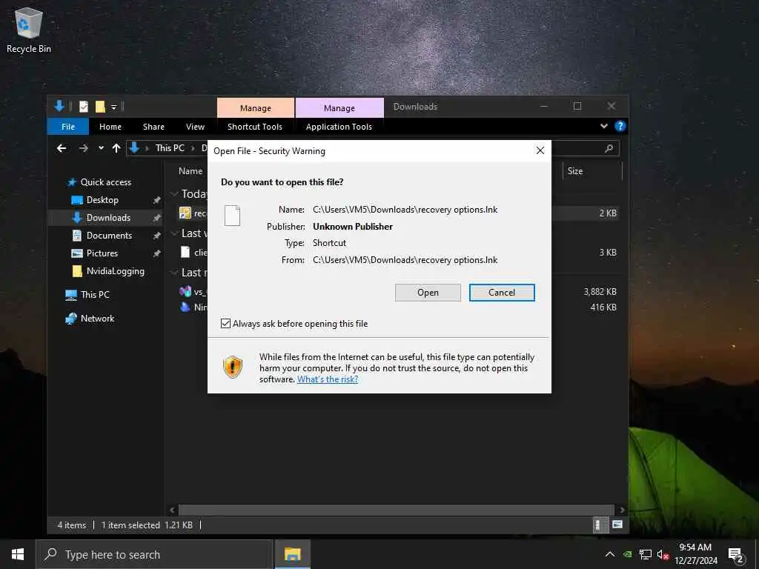This screenshot has width=759, height=569.
Task: Click the 416 KB size cell
Action: (603, 307)
